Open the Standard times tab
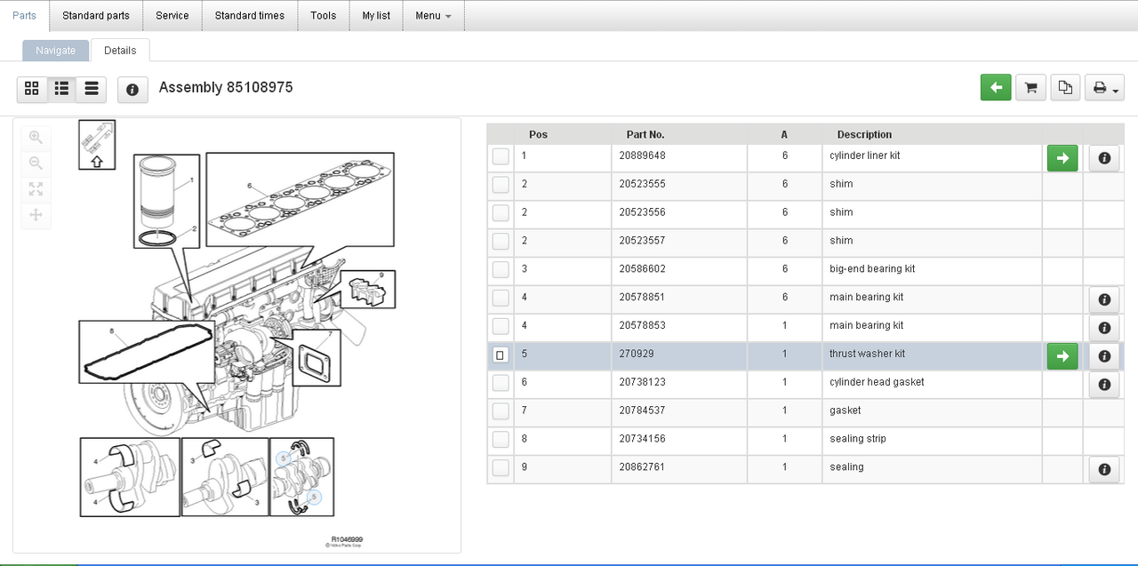 pyautogui.click(x=250, y=15)
